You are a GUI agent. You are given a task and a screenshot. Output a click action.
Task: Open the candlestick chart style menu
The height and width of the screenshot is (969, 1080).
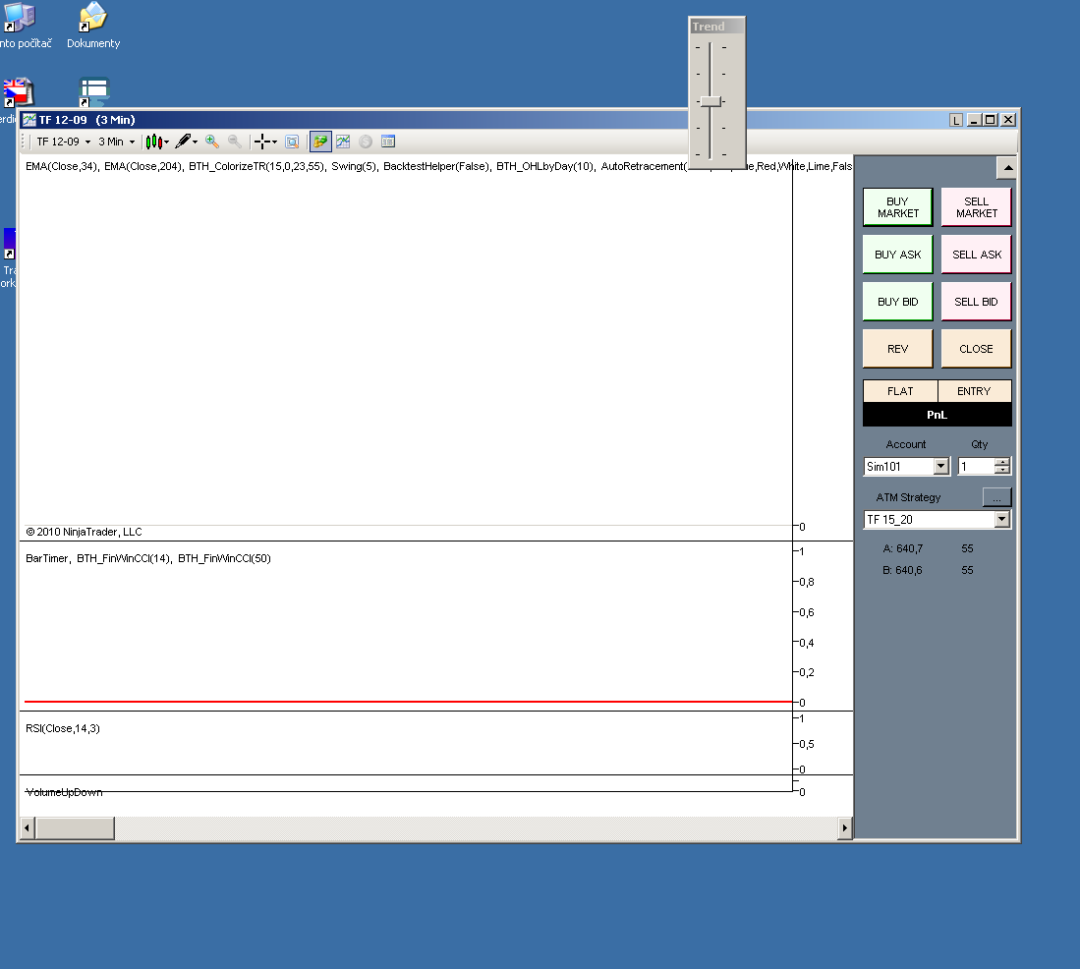[x=157, y=142]
